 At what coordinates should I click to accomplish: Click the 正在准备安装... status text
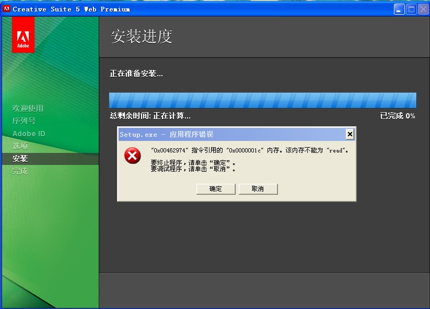pos(136,74)
